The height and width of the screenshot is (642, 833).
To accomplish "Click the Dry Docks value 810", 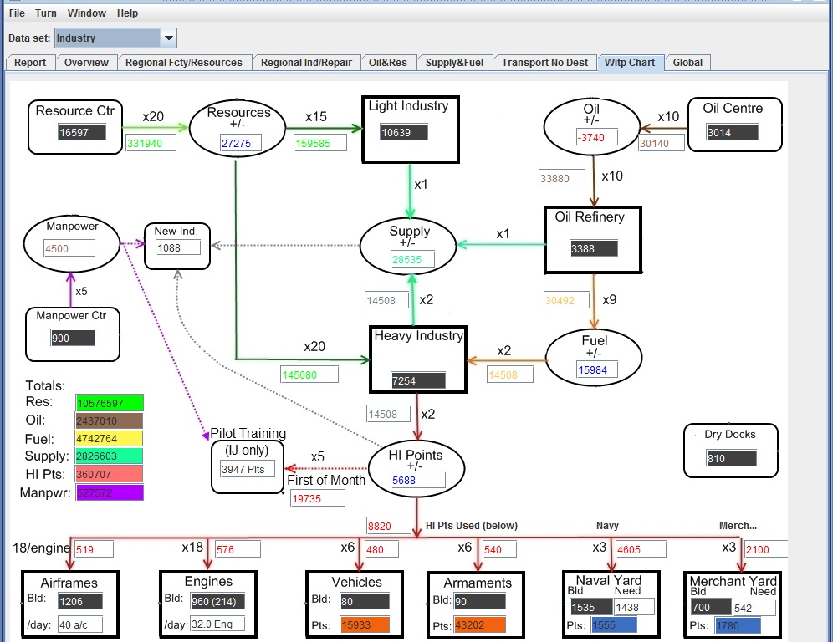I will coord(731,458).
